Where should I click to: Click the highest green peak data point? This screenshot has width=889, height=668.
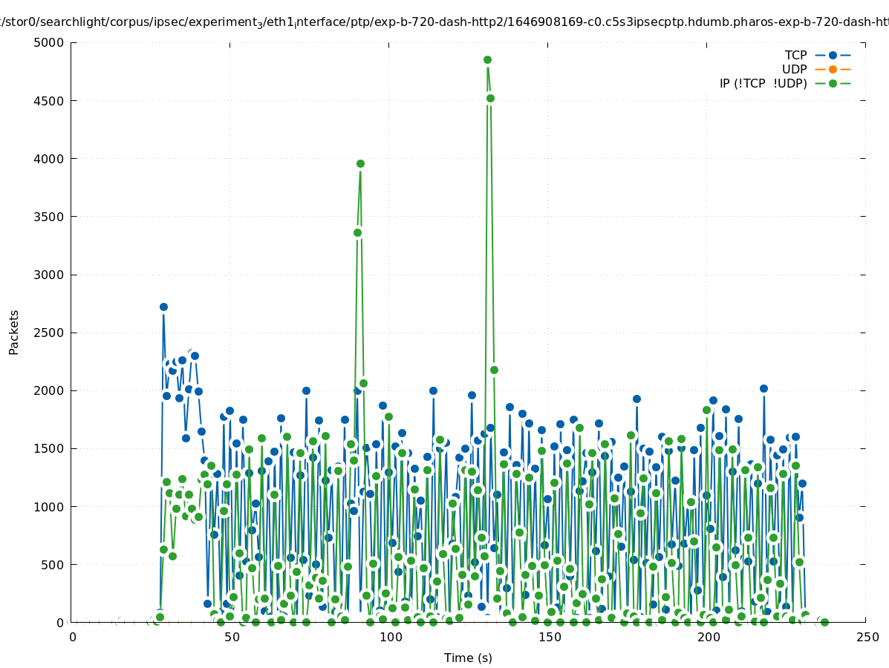pos(487,60)
